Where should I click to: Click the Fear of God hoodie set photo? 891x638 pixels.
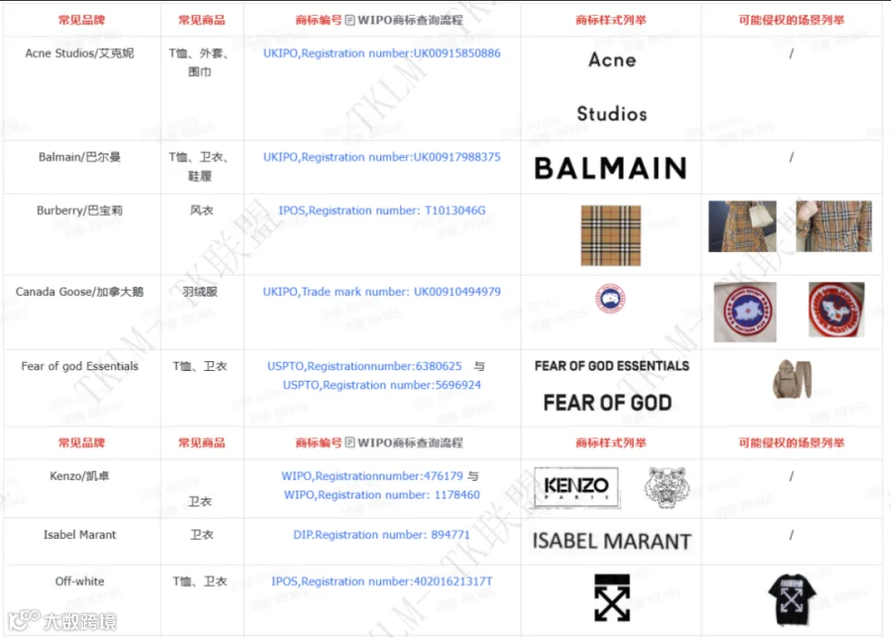(792, 379)
